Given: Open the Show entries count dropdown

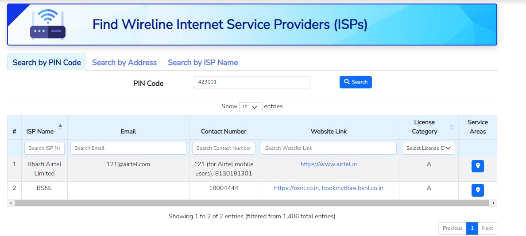Looking at the screenshot, I should (x=251, y=107).
